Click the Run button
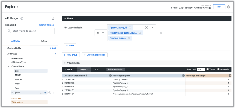Screen dimensions: 235x108 (219, 7)
